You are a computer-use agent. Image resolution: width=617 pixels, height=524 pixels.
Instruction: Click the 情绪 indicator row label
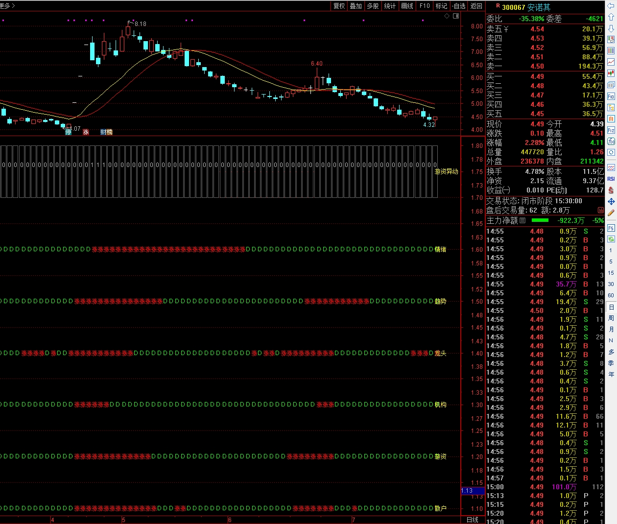(x=441, y=249)
